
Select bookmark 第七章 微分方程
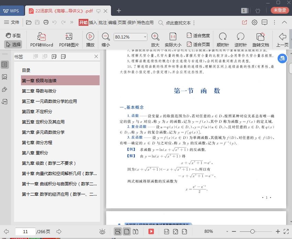pyautogui.click(x=60, y=142)
